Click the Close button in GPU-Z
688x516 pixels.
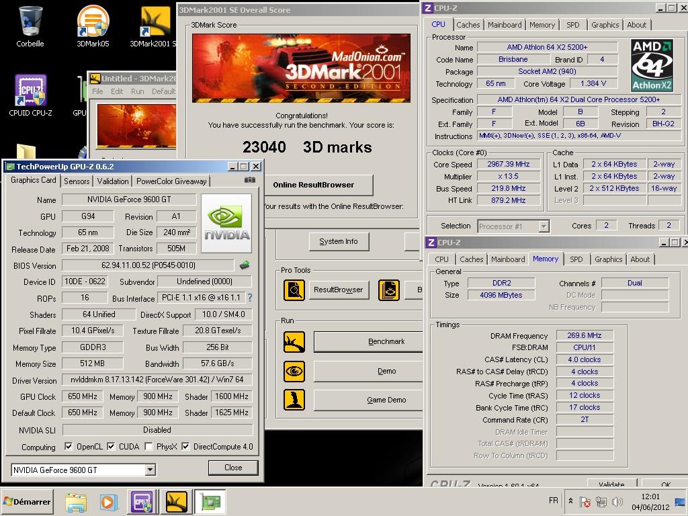click(233, 468)
